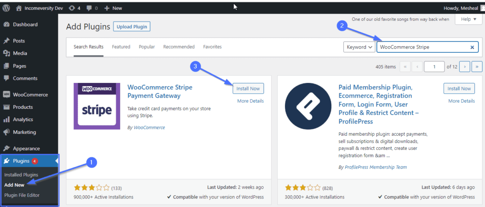The height and width of the screenshot is (207, 485).
Task: Open ProfilePress Membership Team author link
Action: click(x=376, y=167)
